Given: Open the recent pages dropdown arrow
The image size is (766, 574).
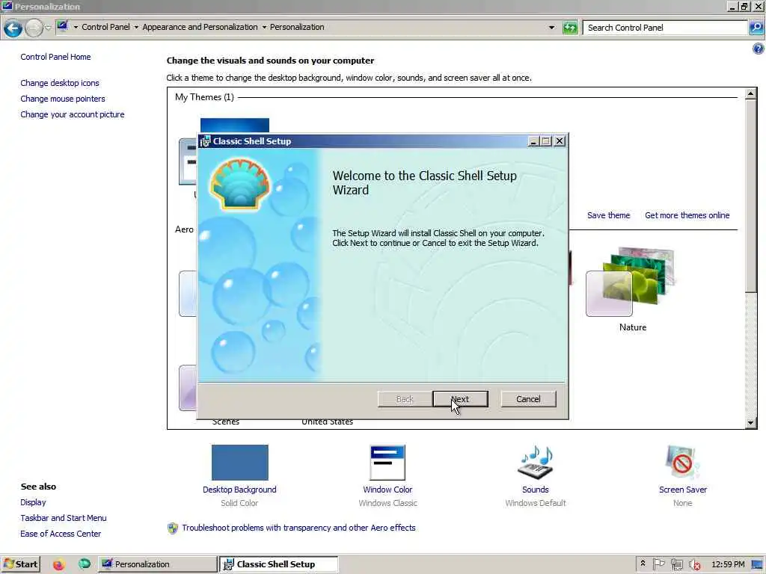Looking at the screenshot, I should (48, 28).
